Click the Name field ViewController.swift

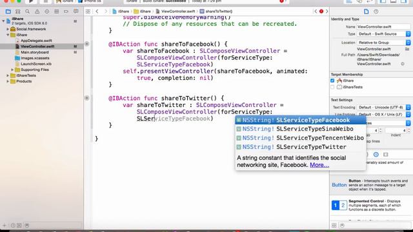pyautogui.click(x=383, y=27)
